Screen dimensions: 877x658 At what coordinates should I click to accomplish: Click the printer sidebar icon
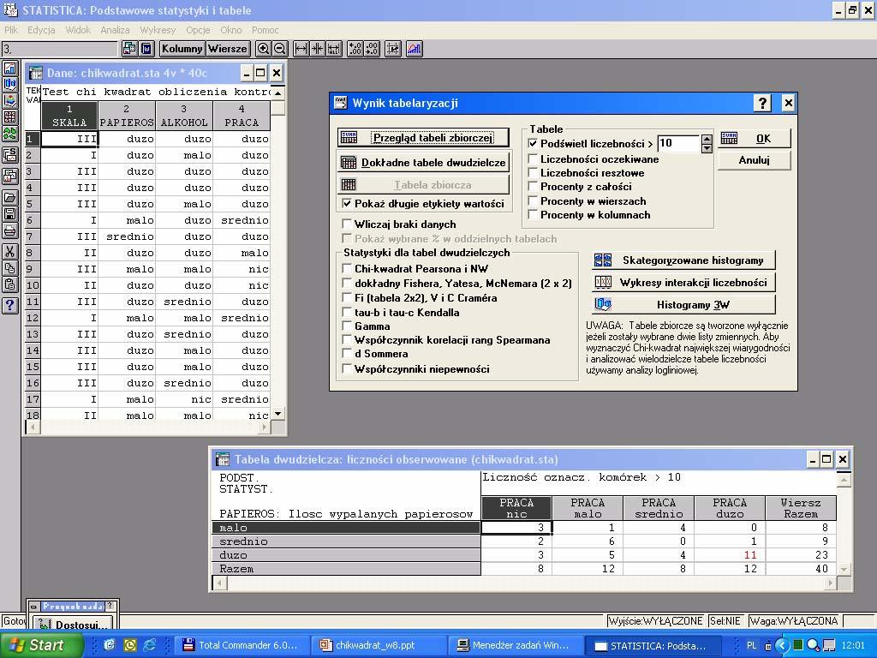tap(10, 230)
